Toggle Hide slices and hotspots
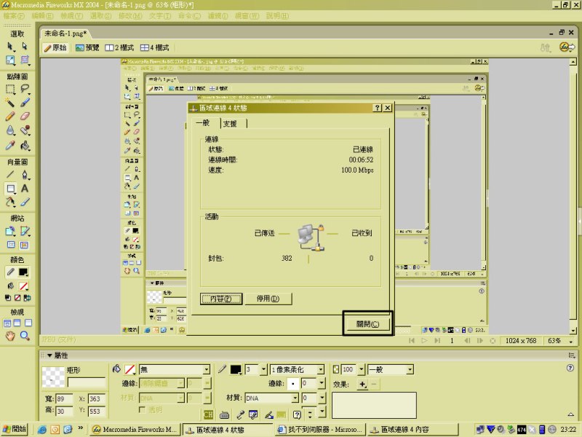Screen dimensions: 582x437 [x=11, y=245]
